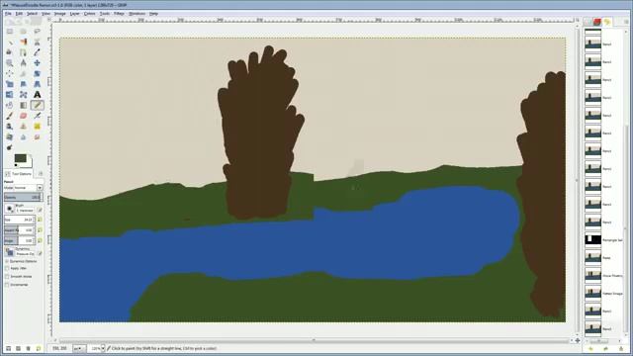Click the redo button below history list
Image resolution: width=633 pixels, height=356 pixels.
point(605,348)
